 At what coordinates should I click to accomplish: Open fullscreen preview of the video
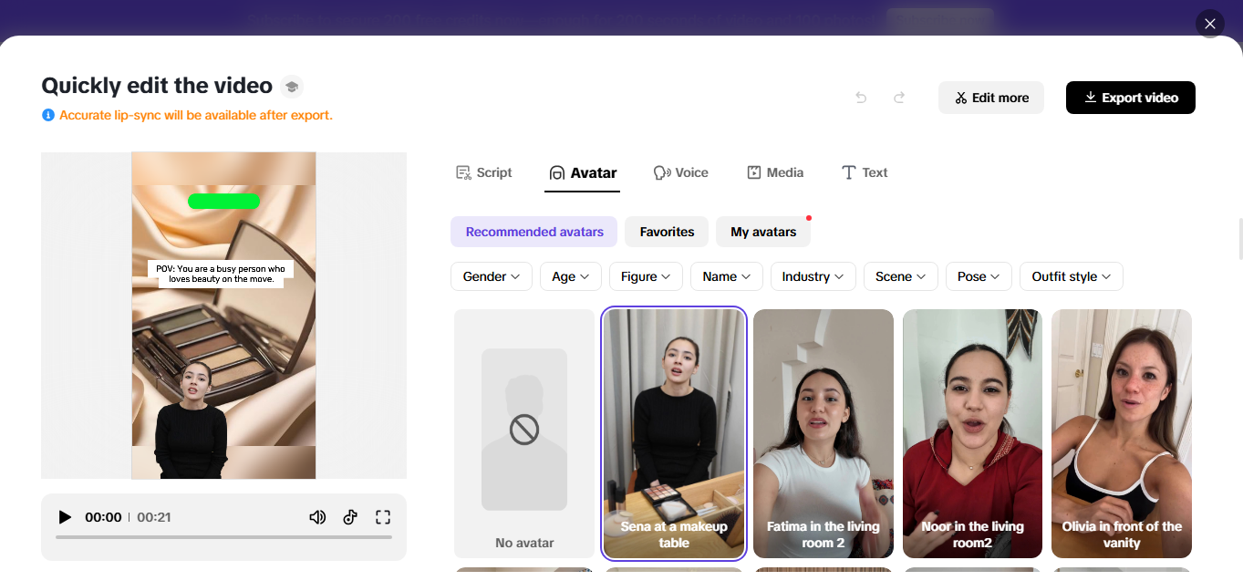point(383,516)
